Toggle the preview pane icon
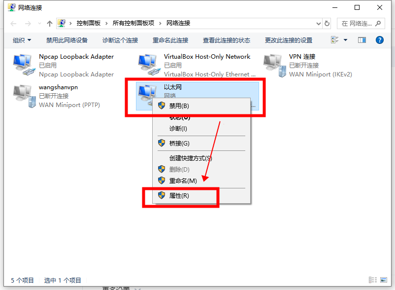The height and width of the screenshot is (290, 395). (362, 40)
